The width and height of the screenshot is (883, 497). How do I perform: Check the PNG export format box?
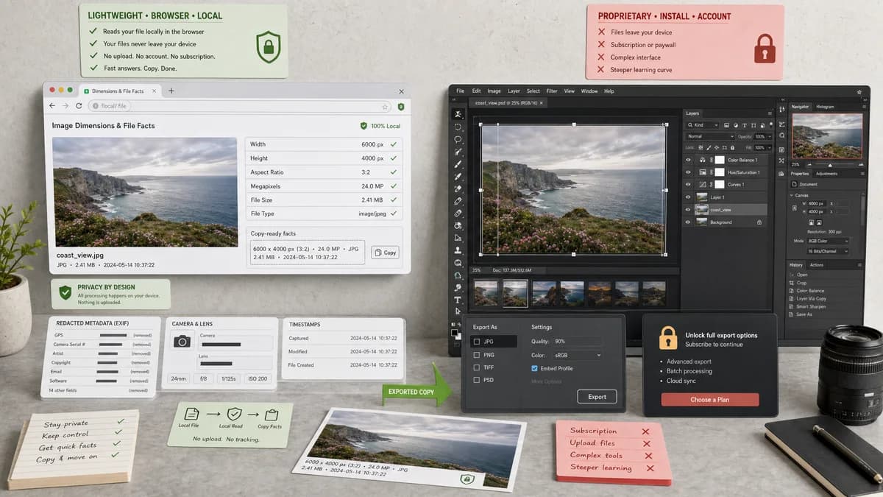pos(477,355)
